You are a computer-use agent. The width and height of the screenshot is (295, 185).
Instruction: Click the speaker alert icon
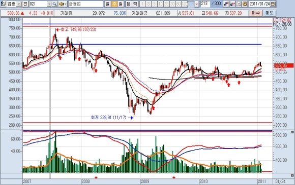click(x=63, y=4)
